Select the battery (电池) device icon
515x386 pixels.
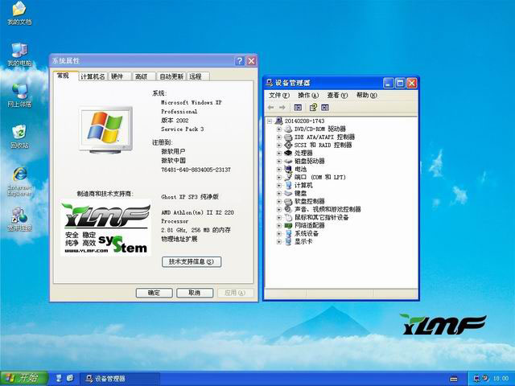tap(288, 169)
